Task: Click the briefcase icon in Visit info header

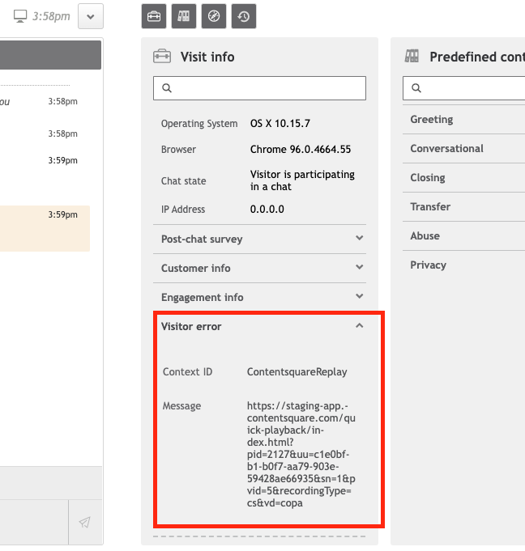Action: (162, 57)
